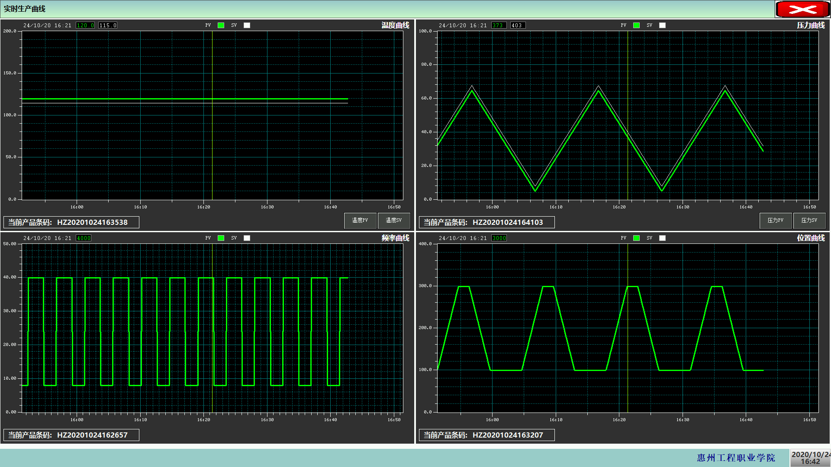This screenshot has height=467, width=831.
Task: Click frequency value box showing 4000
Action: [x=84, y=238]
